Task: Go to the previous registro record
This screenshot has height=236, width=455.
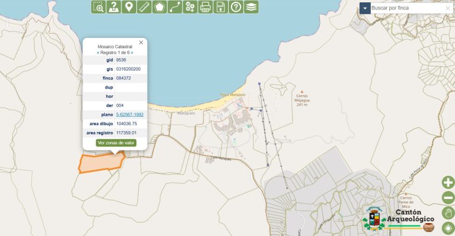Action: click(x=98, y=53)
